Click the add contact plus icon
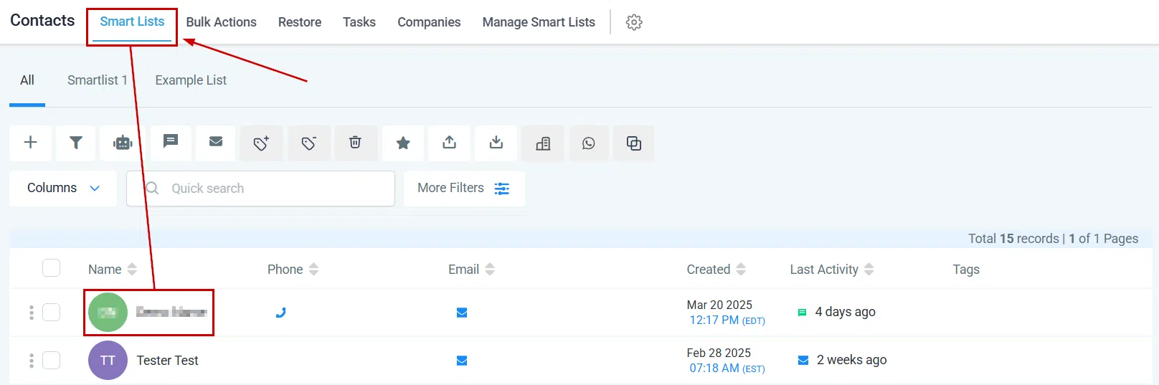The image size is (1159, 385). (x=30, y=143)
